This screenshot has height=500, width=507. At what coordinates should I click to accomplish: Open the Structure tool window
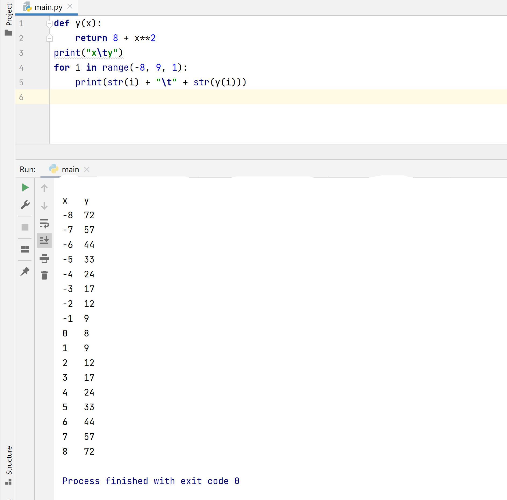coord(9,465)
